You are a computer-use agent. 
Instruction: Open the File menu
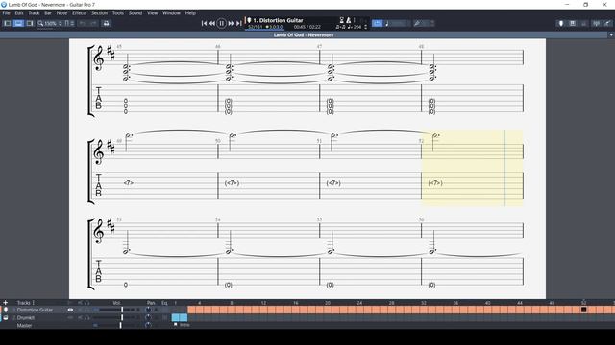[x=7, y=12]
